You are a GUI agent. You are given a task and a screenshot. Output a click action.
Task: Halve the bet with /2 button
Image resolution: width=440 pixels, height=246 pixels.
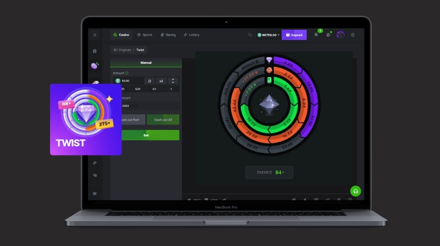149,81
